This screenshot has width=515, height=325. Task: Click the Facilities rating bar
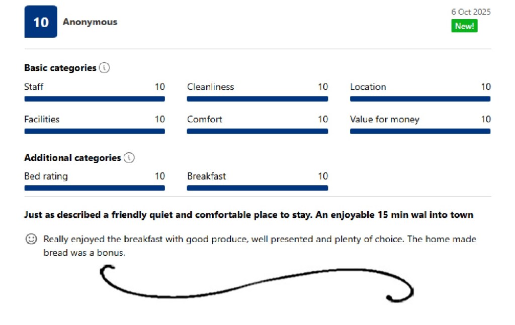click(95, 131)
